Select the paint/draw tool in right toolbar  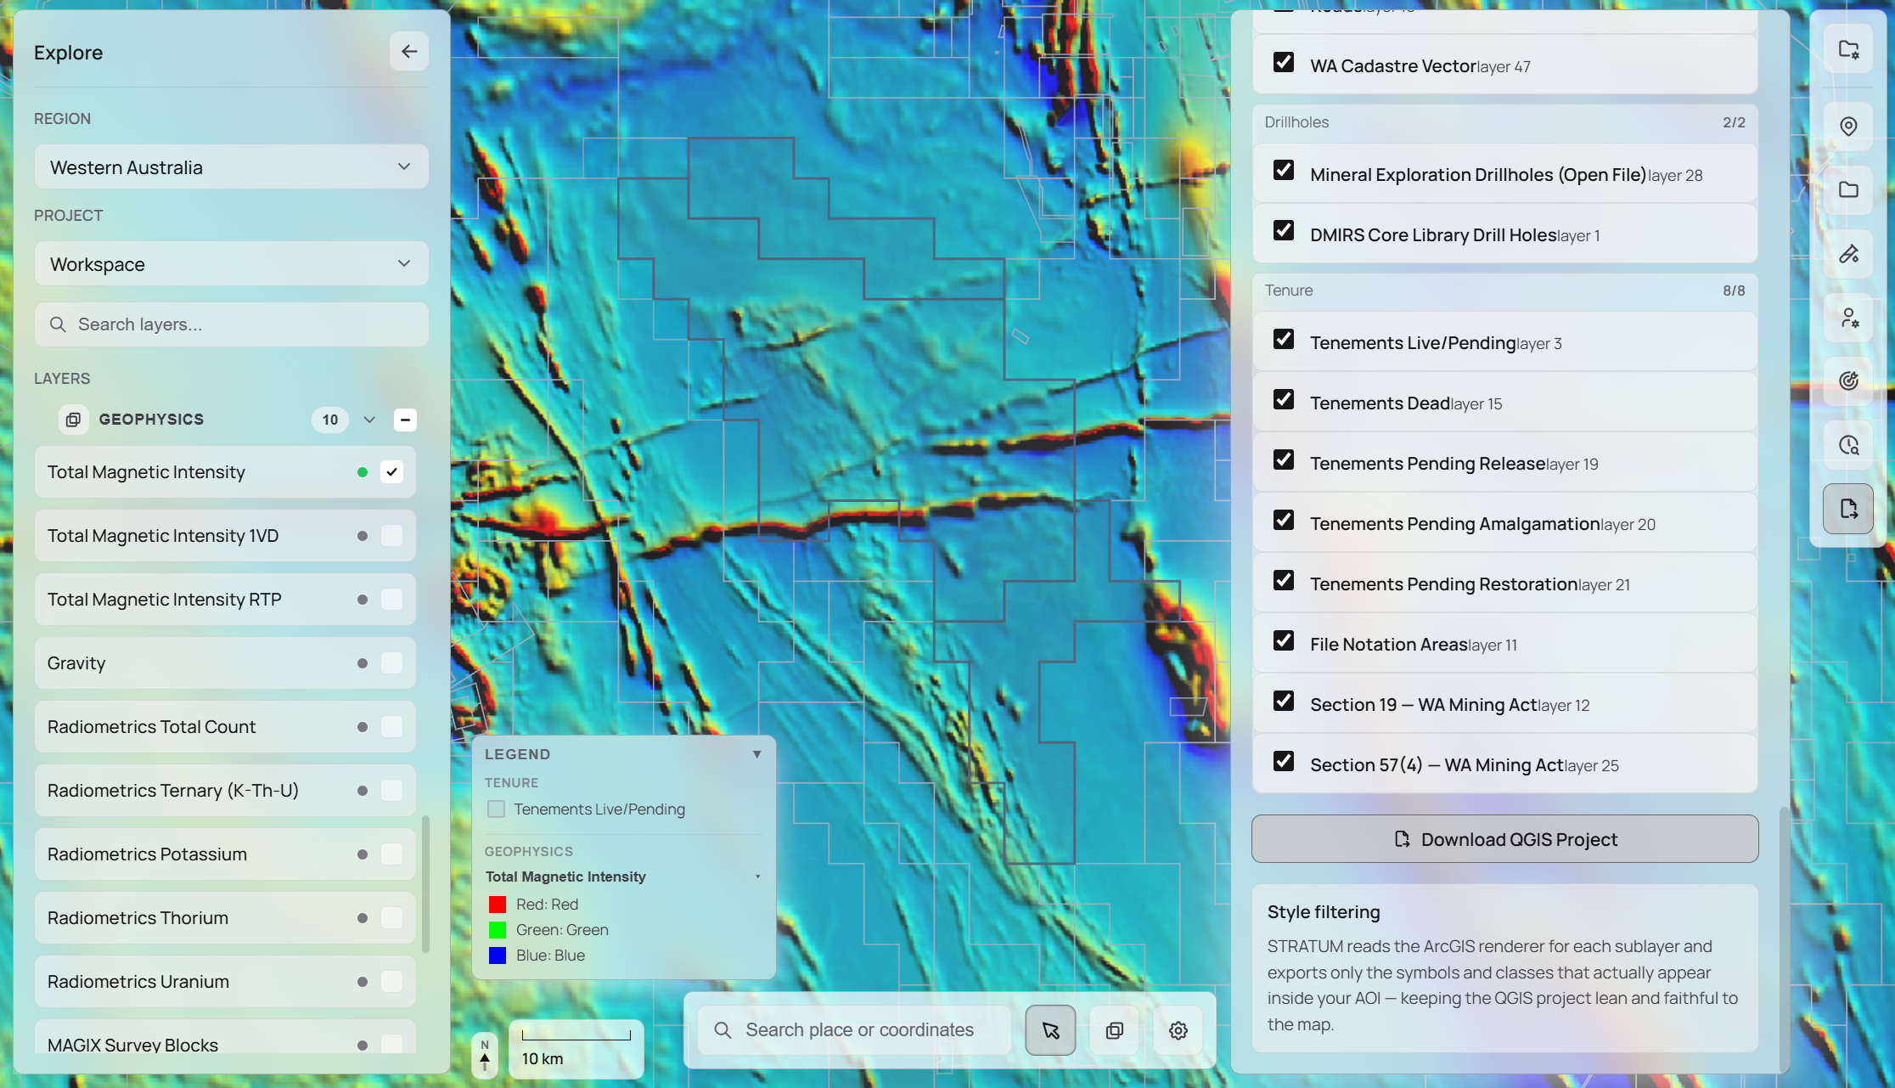[1848, 254]
